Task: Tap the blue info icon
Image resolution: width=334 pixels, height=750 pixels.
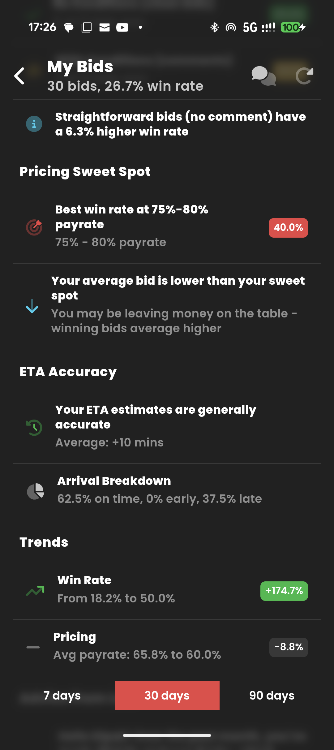Action: [x=34, y=124]
